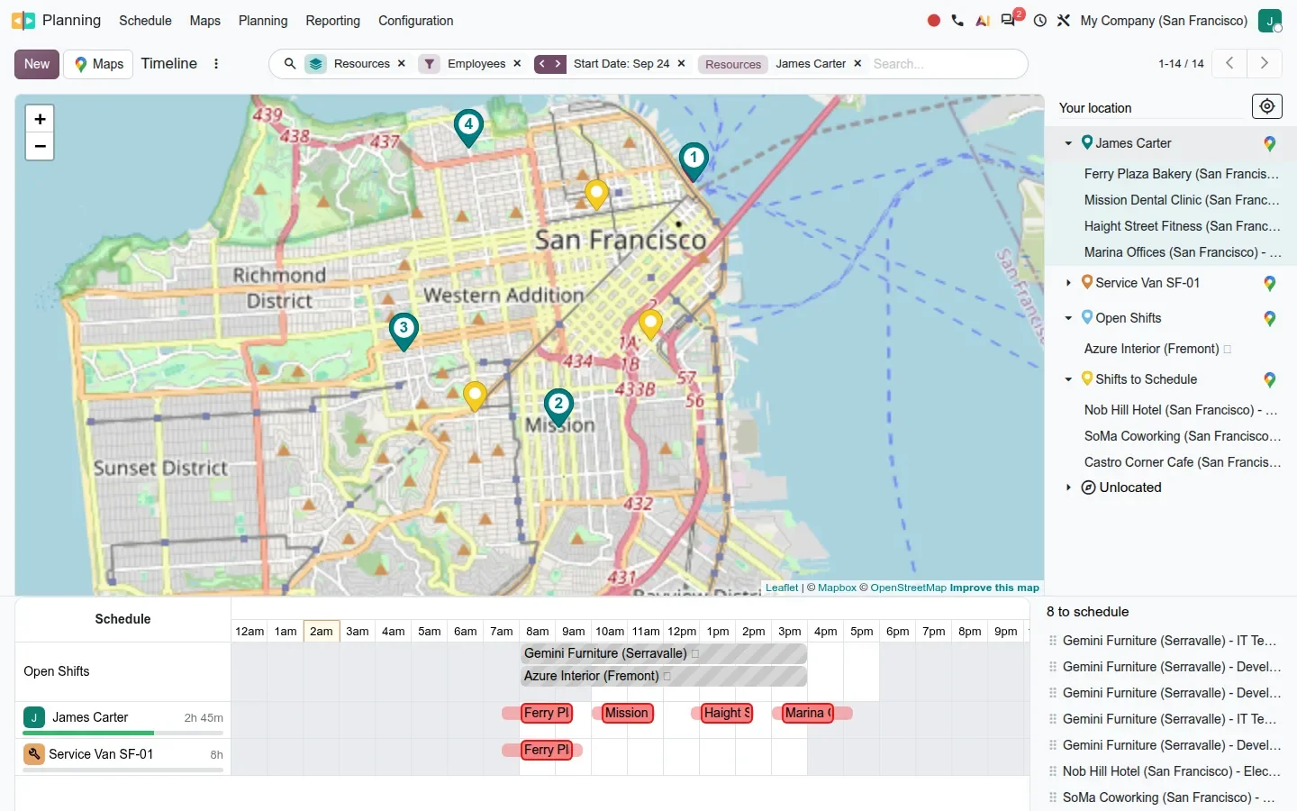Click the Maps view button
Viewport: 1297px width, 811px height.
pos(99,64)
